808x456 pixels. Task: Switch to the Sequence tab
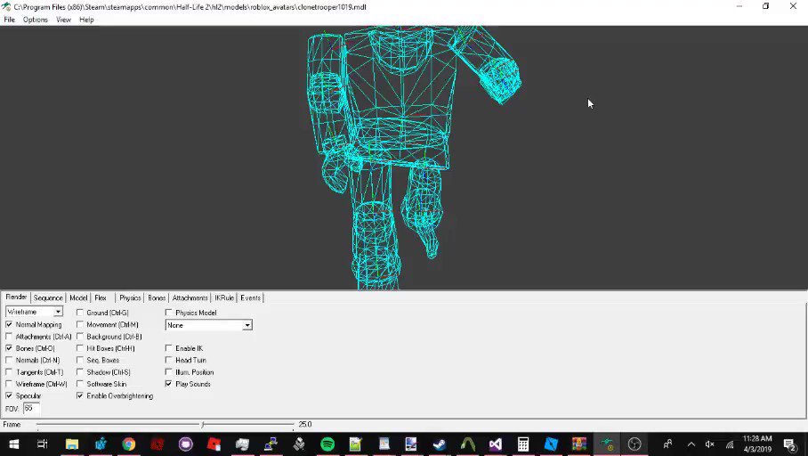48,297
